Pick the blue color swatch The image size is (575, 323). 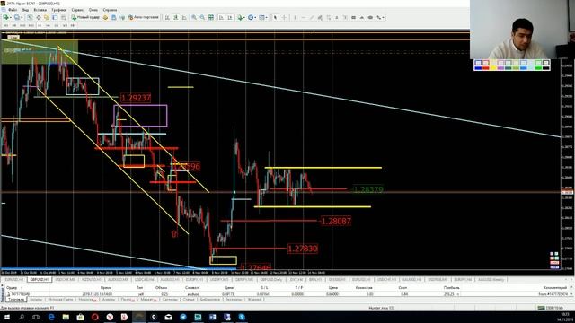[478, 68]
